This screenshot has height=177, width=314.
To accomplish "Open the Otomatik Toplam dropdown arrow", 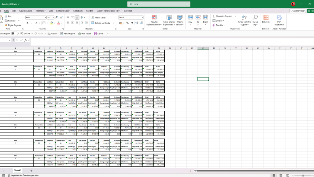I will (236, 16).
